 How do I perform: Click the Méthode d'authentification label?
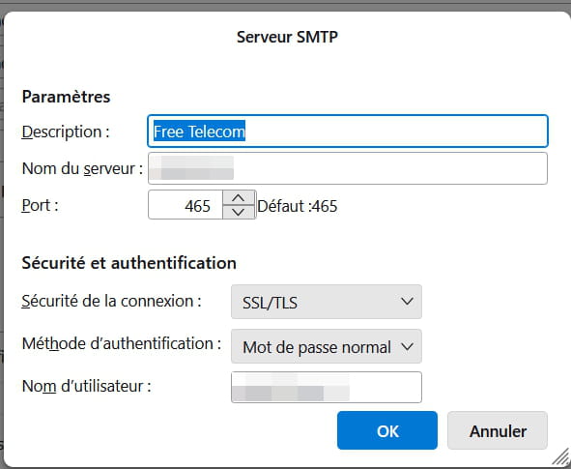pos(122,343)
